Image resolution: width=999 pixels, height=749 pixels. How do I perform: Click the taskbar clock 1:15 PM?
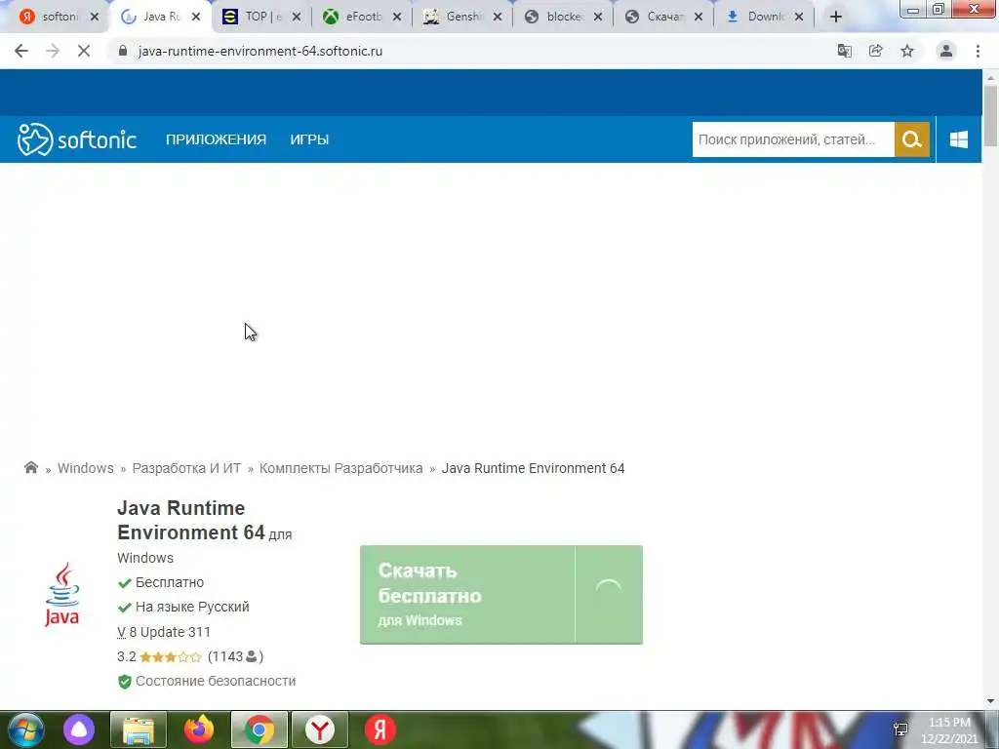pyautogui.click(x=949, y=723)
